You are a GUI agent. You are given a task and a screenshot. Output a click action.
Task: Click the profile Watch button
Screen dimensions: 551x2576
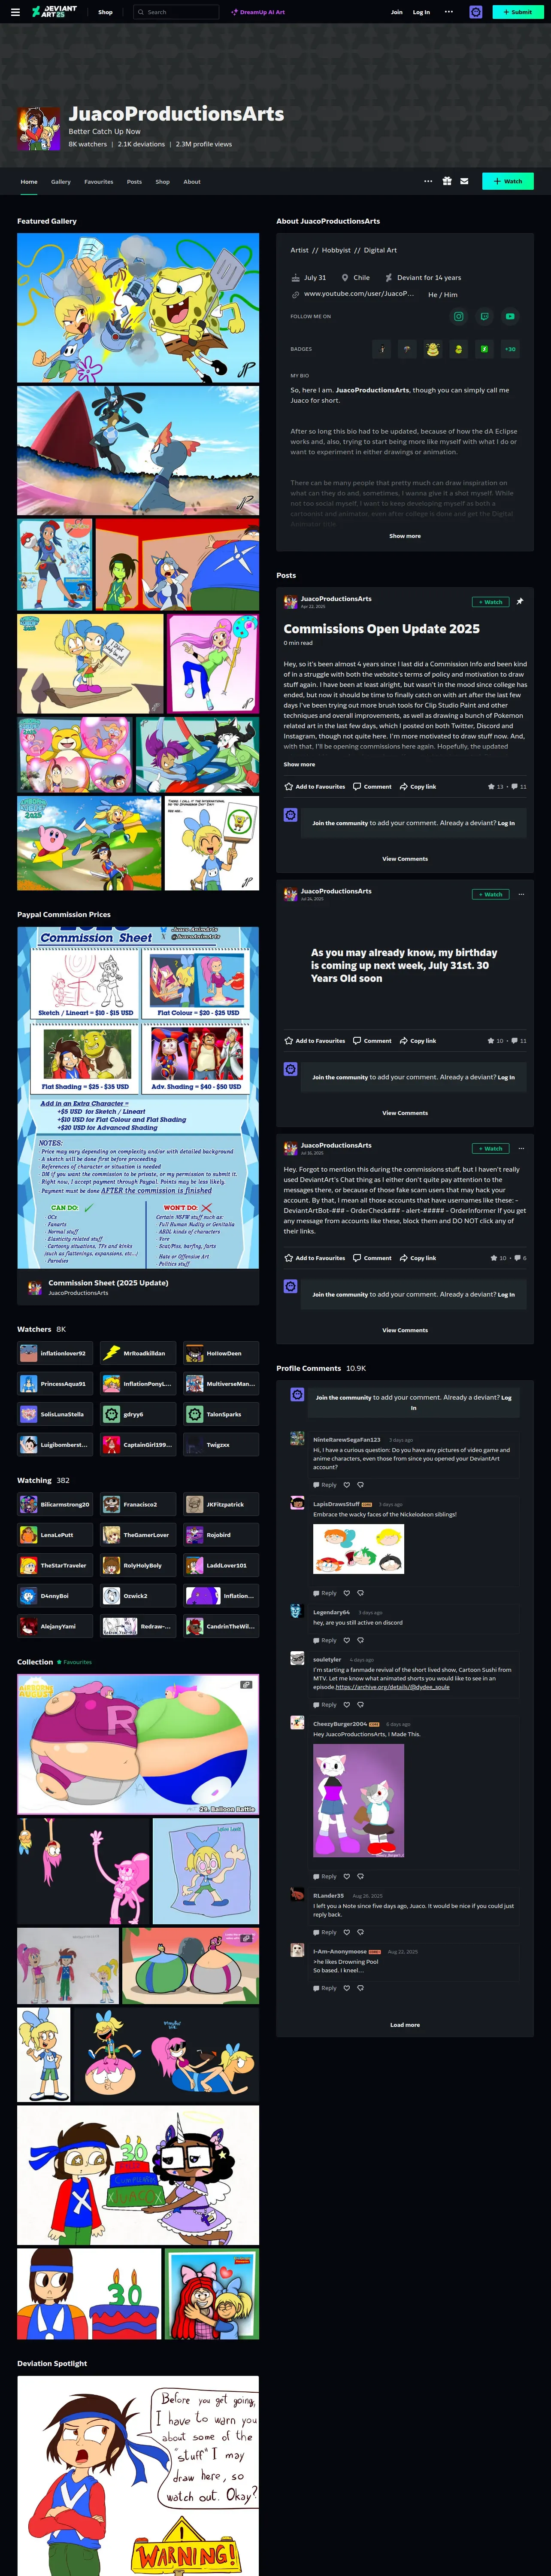(x=508, y=181)
